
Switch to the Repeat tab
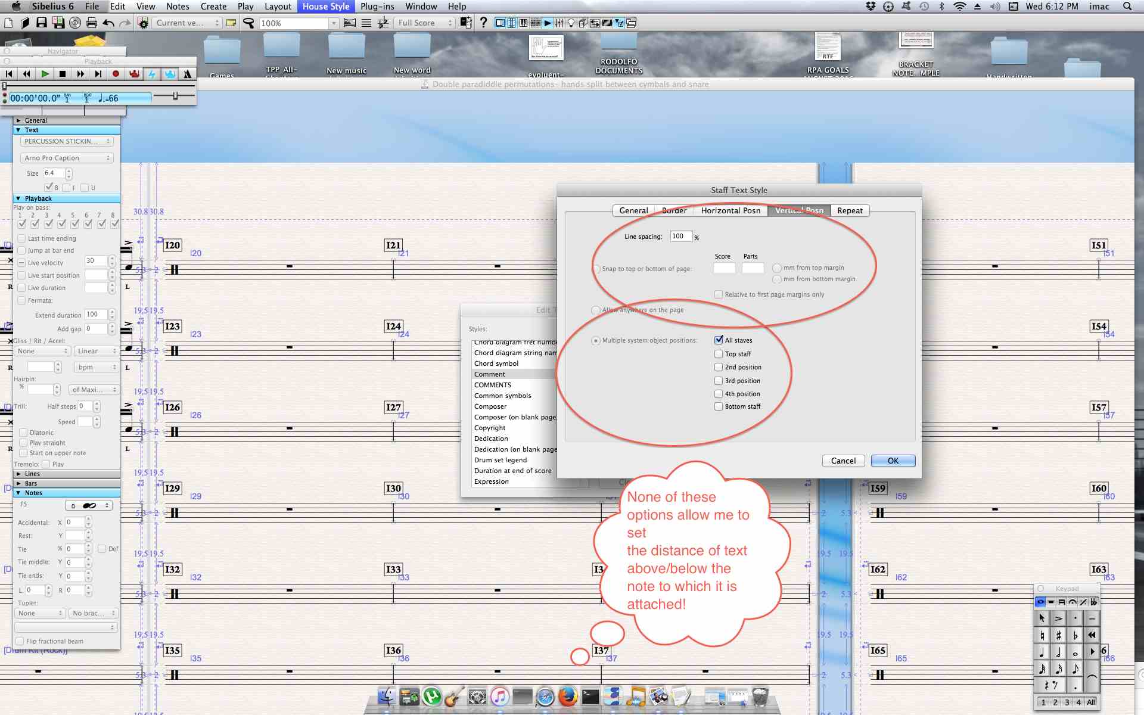(850, 210)
